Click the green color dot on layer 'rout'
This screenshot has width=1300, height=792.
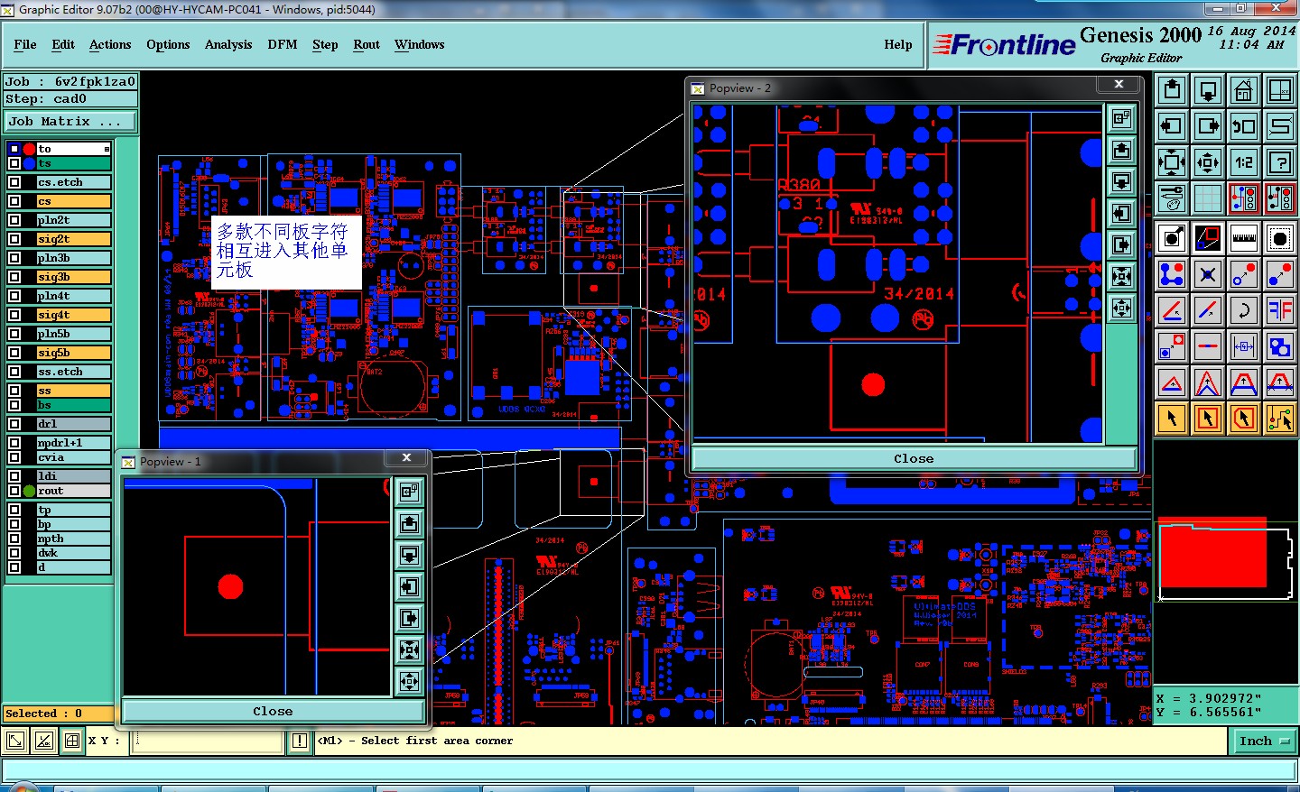pos(30,491)
